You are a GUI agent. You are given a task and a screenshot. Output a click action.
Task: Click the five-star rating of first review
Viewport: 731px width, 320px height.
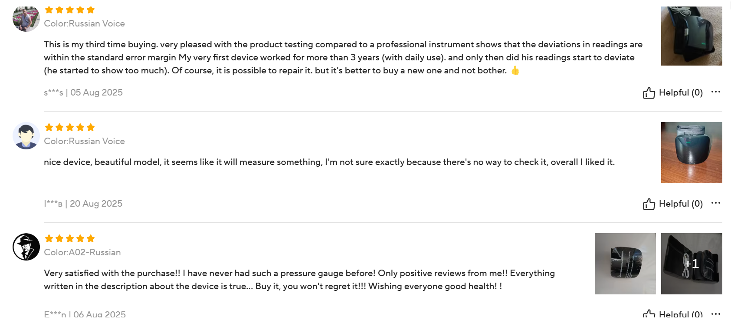pyautogui.click(x=70, y=10)
